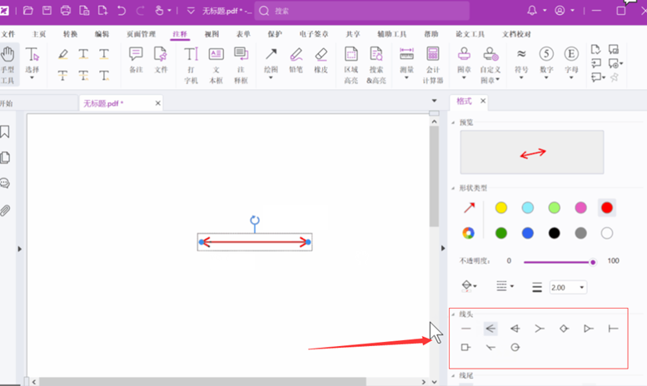Image resolution: width=647 pixels, height=386 pixels.
Task: Click the 打字机 typewriter tool
Action: pyautogui.click(x=191, y=62)
